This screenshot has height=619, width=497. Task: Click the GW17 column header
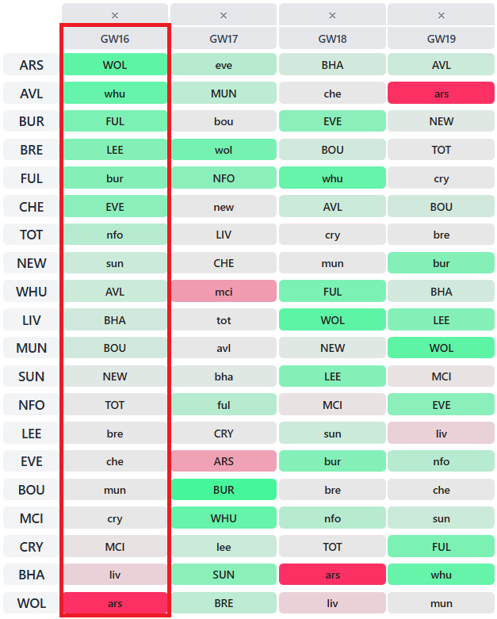pos(224,38)
